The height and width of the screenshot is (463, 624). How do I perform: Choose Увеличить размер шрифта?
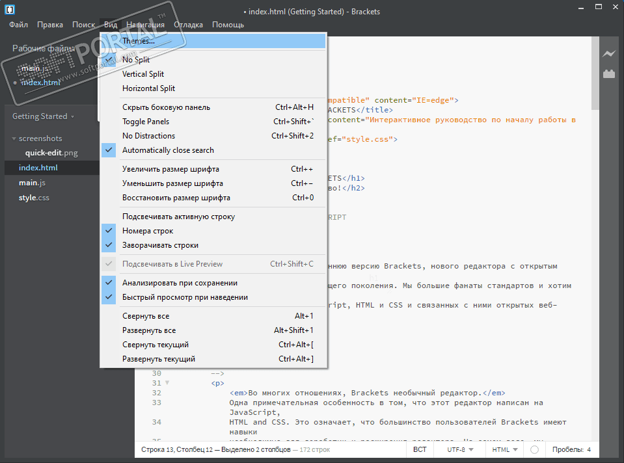point(213,169)
